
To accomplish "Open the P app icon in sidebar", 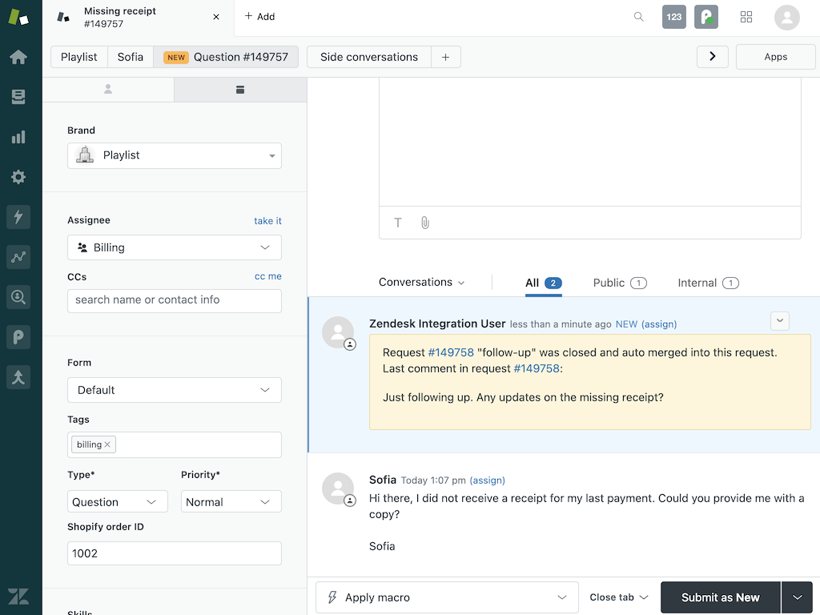I will tap(18, 337).
